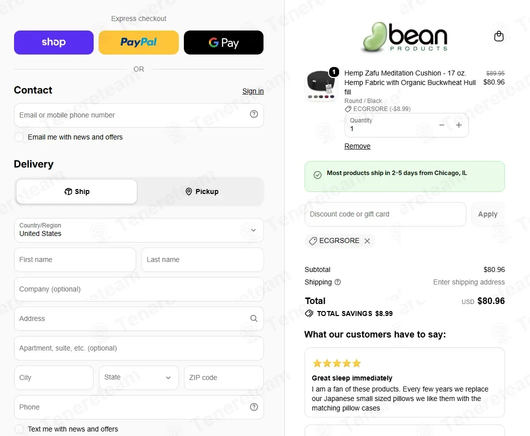
Task: Click the email field help question icon
Action: 254,114
